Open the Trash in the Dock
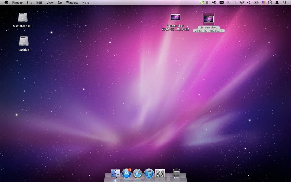Viewport: 291px width, 182px height. coord(176,173)
